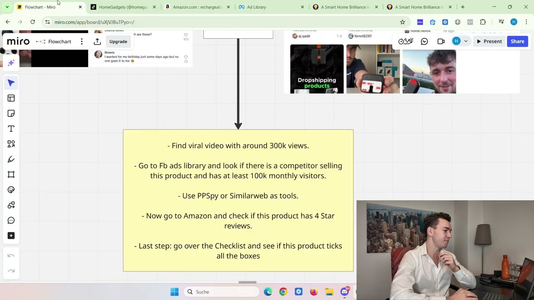Viewport: 534px width, 300px height.
Task: Go back in browser history
Action: point(8,22)
